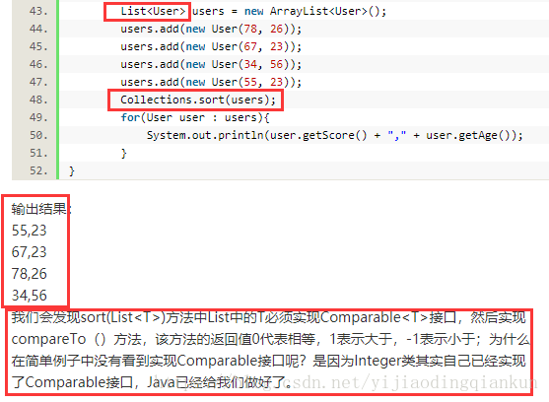Click the for(User user : users){ line
549x402 pixels.
coord(195,118)
